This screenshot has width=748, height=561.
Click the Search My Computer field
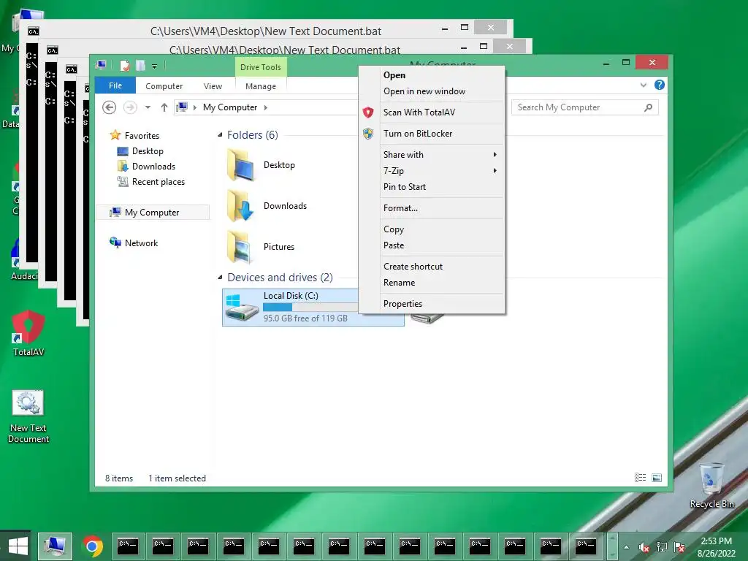(585, 107)
